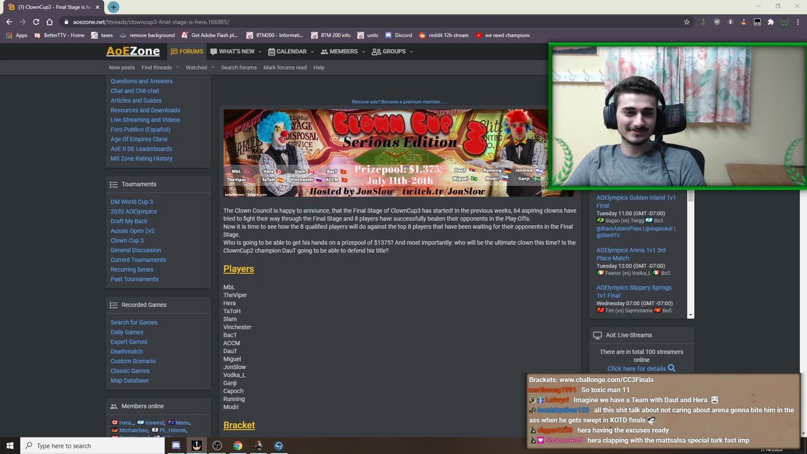Open the Discord bookmark
This screenshot has width=807, height=454.
[x=398, y=35]
